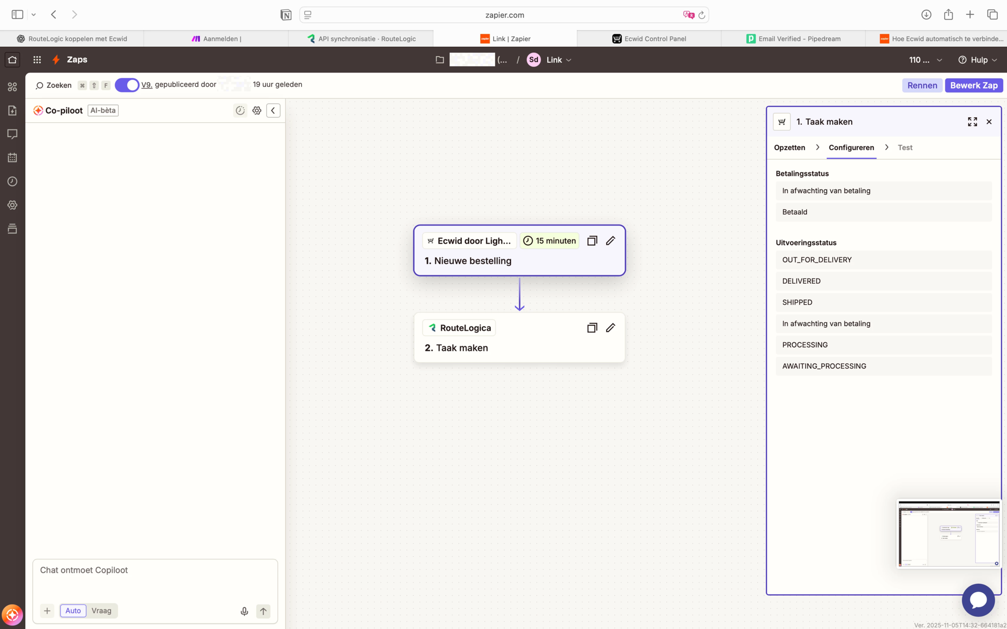The image size is (1007, 629).
Task: Click the Bewerk Zap button
Action: pos(974,85)
